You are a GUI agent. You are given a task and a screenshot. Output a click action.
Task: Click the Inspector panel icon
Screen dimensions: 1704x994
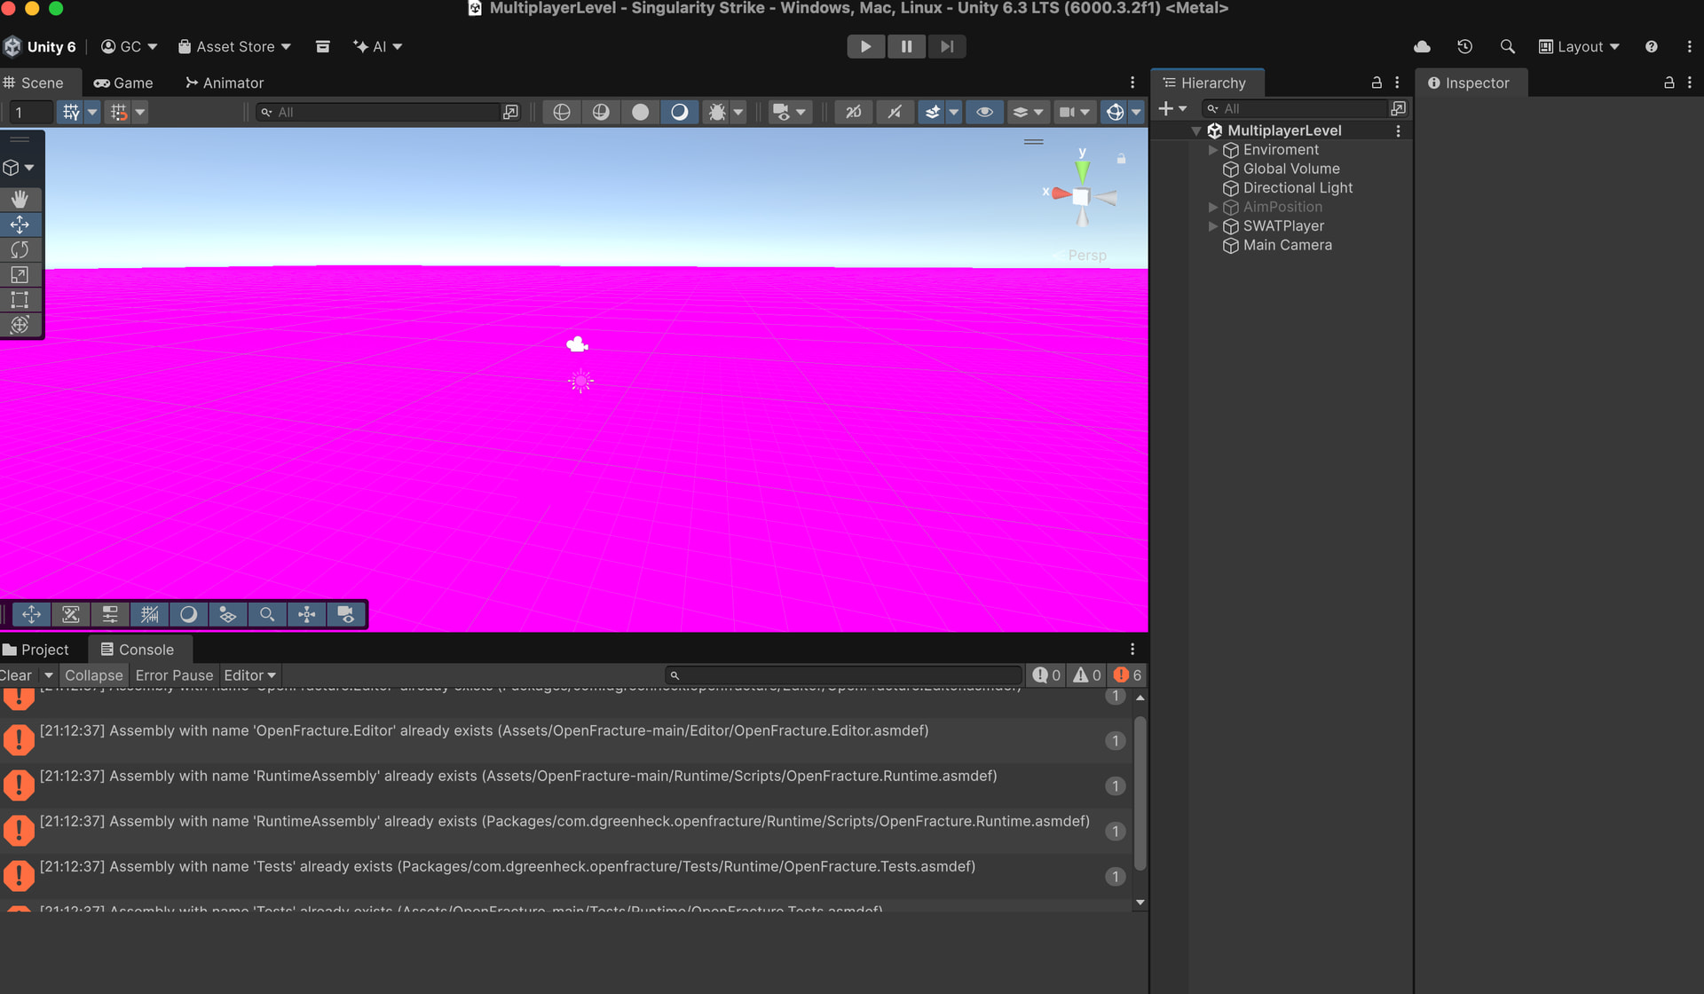click(1435, 83)
